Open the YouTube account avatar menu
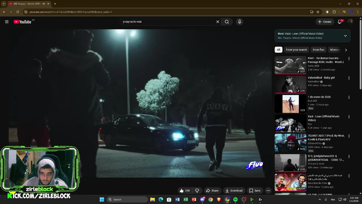 (x=350, y=22)
